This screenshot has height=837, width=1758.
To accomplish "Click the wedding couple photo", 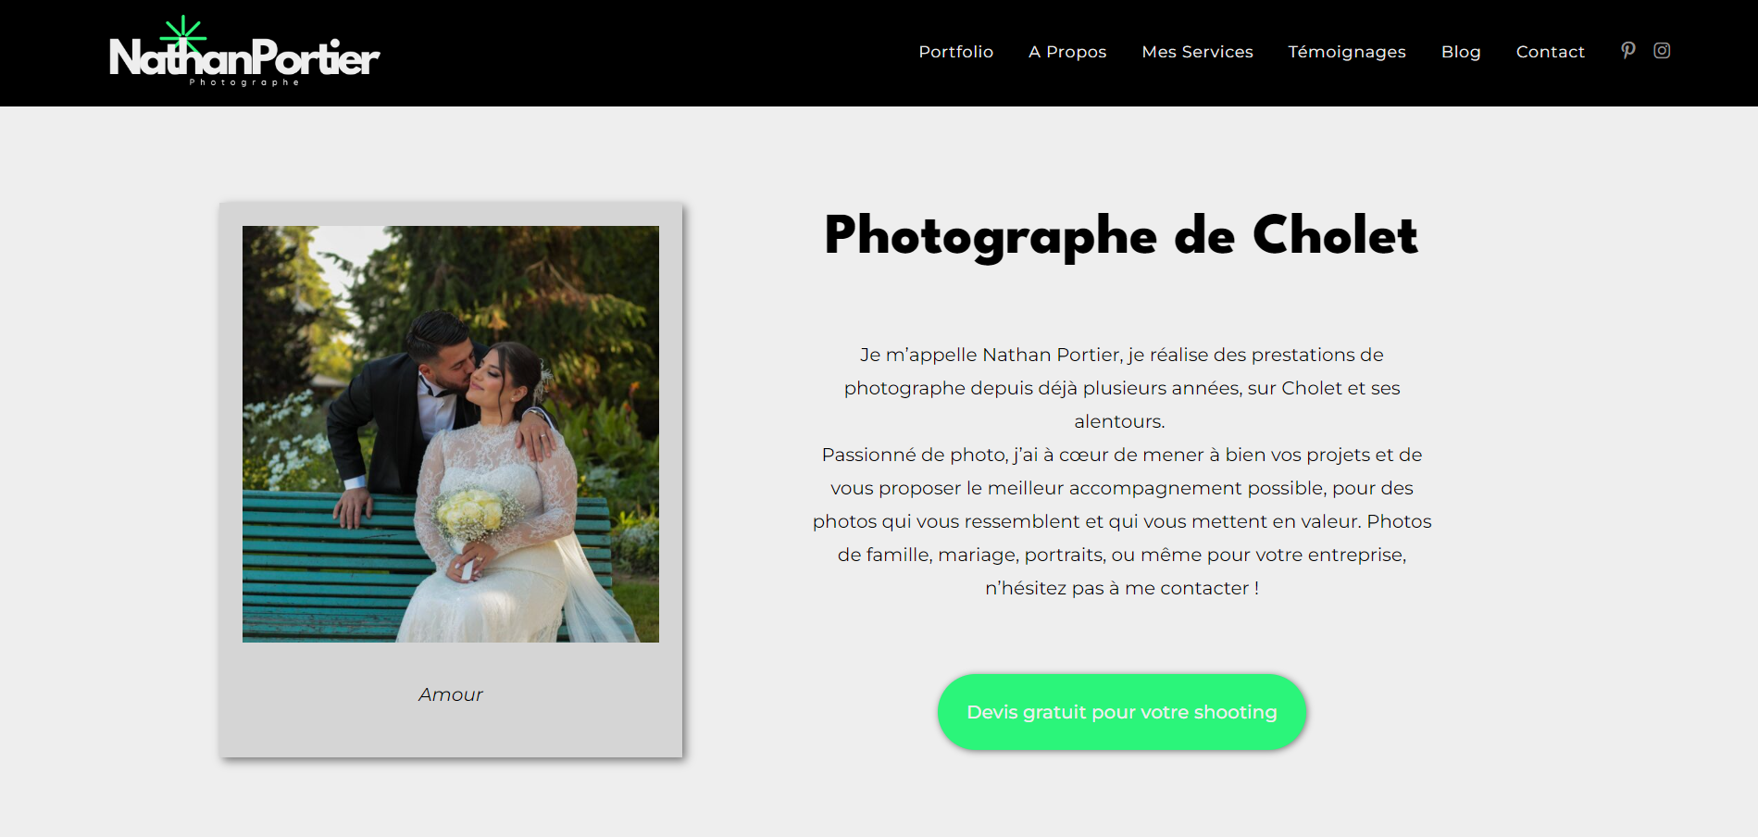I will pos(451,434).
